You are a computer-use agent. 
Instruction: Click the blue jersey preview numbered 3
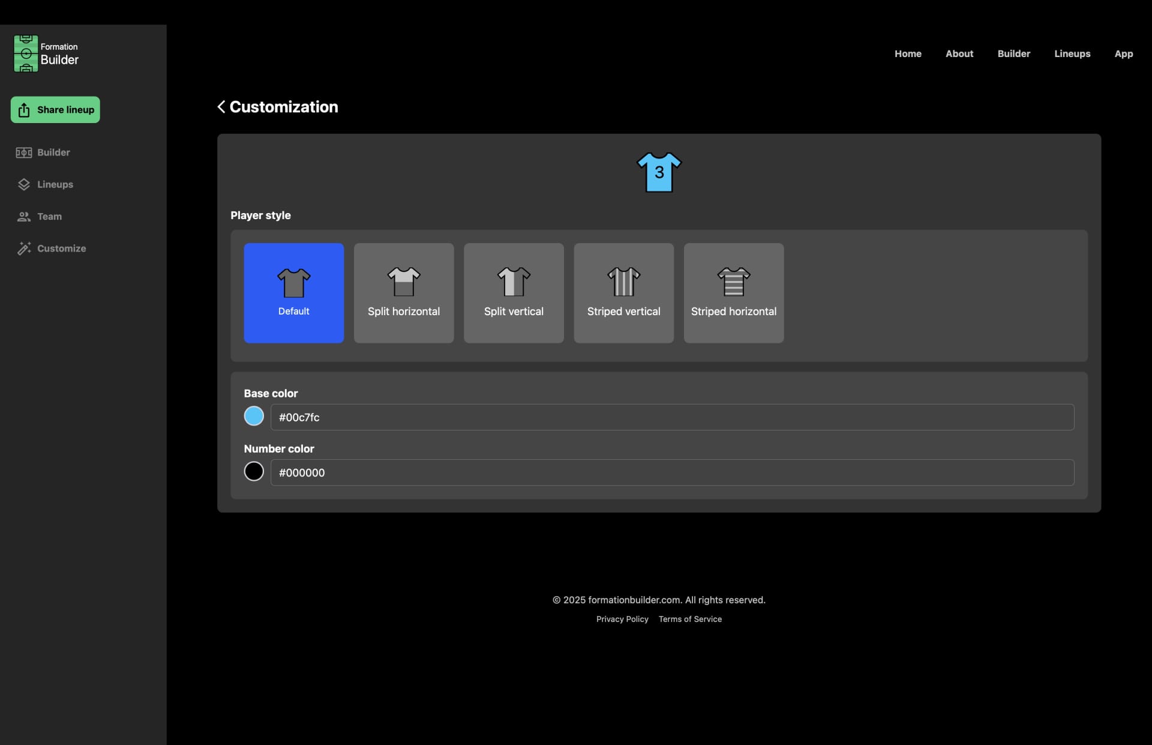point(659,172)
